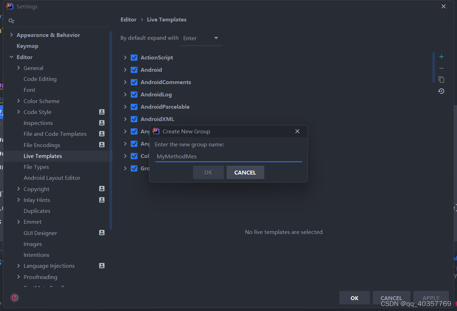
Task: Click the settings search magnifier icon
Action: coord(11,21)
